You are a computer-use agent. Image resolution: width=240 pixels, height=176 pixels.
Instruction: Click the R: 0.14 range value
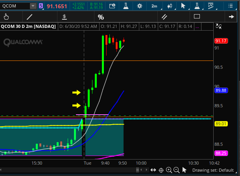[185, 27]
